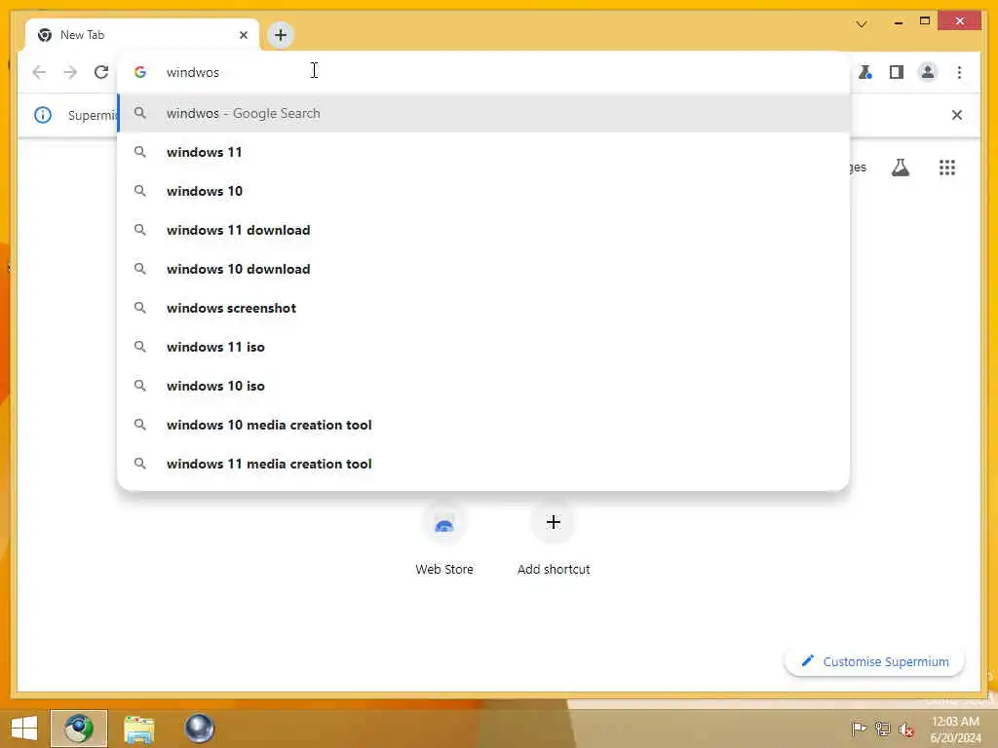Click the Customise Supermium button
Screen dimensions: 998x748
[874, 661]
